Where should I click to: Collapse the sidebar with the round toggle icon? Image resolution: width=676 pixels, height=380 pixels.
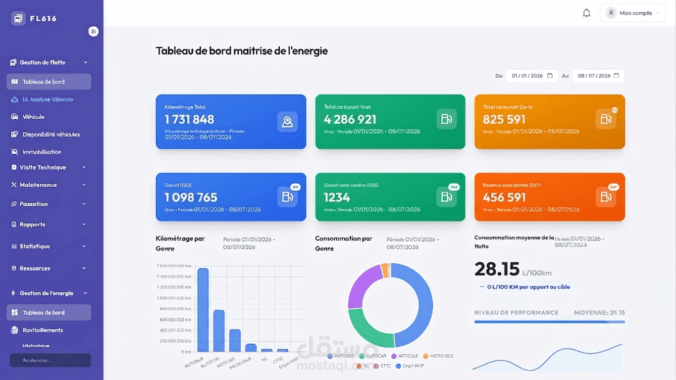pos(94,32)
